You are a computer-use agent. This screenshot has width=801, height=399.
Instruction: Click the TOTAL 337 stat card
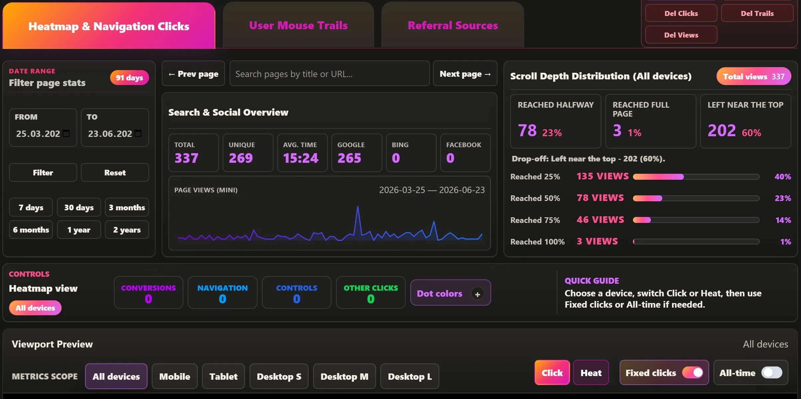tap(194, 153)
